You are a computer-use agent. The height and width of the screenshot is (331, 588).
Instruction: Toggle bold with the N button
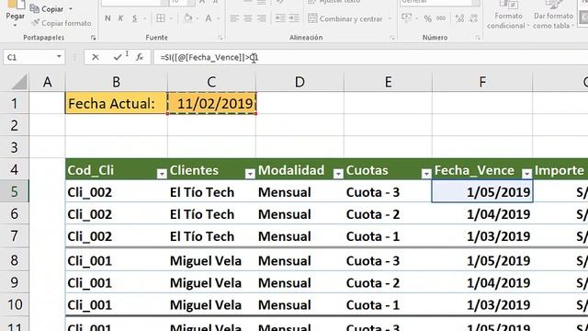(x=107, y=18)
